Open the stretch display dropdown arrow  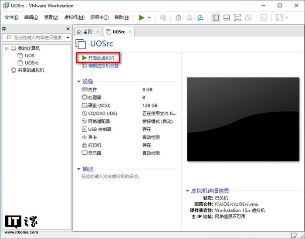287,18
